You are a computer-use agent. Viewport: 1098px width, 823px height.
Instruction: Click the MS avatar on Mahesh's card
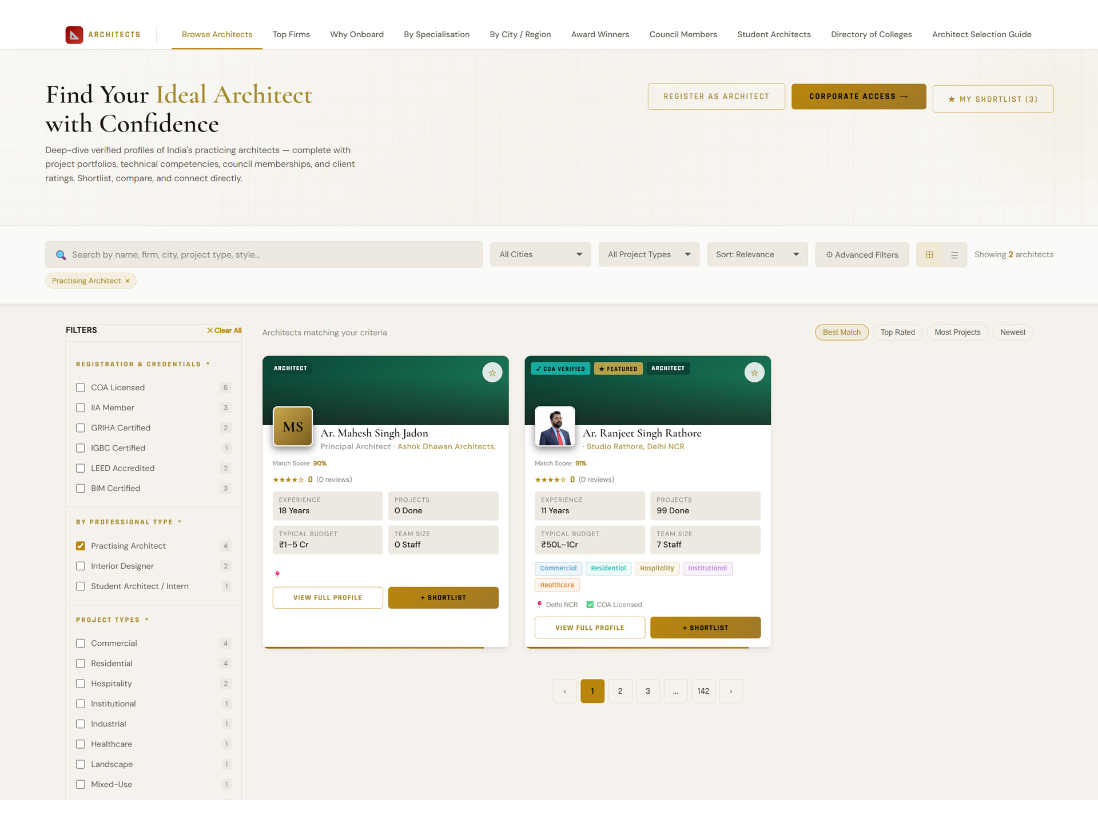pyautogui.click(x=293, y=426)
